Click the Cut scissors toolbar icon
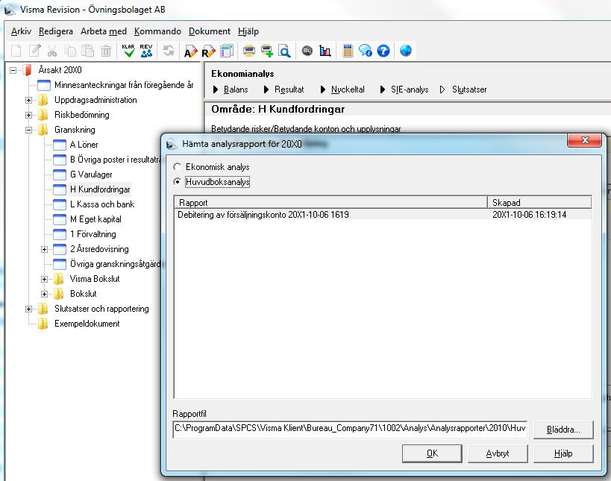This screenshot has height=481, width=611. click(52, 51)
